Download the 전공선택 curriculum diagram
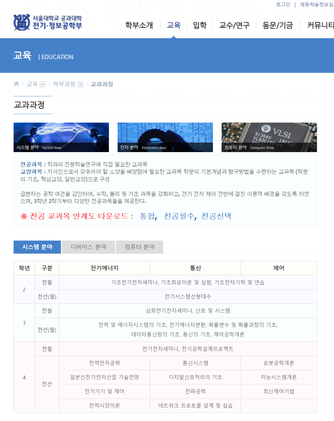Screen dimensions: 334x421 pos(216,216)
